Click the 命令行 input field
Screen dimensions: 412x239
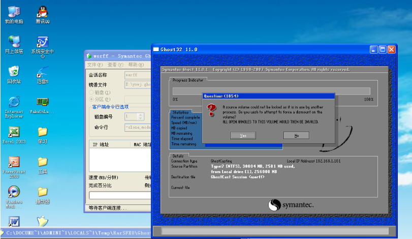(x=138, y=127)
